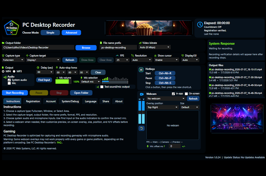This screenshot has height=176, width=266.
Task: Open the FPS 25 dropdown
Action: (x=122, y=60)
